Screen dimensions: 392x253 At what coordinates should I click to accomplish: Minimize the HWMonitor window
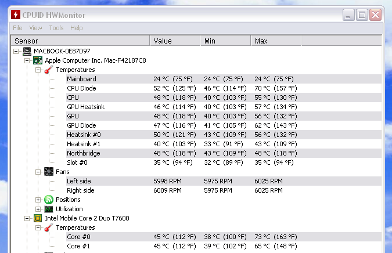tap(348, 15)
